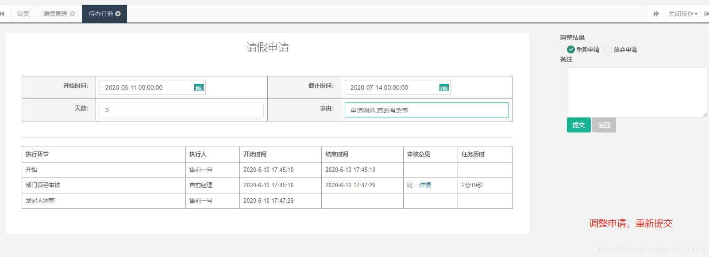This screenshot has width=709, height=257.
Task: Click the 天数 input field
Action: [181, 110]
